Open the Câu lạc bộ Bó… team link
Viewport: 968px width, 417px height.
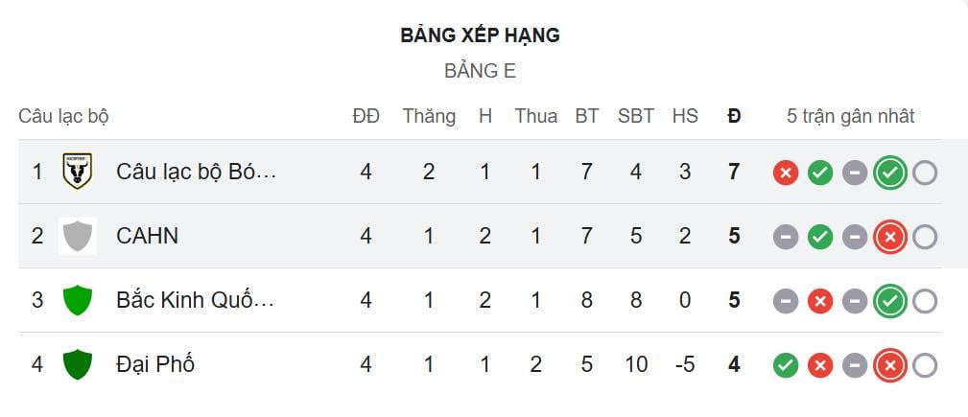(196, 172)
